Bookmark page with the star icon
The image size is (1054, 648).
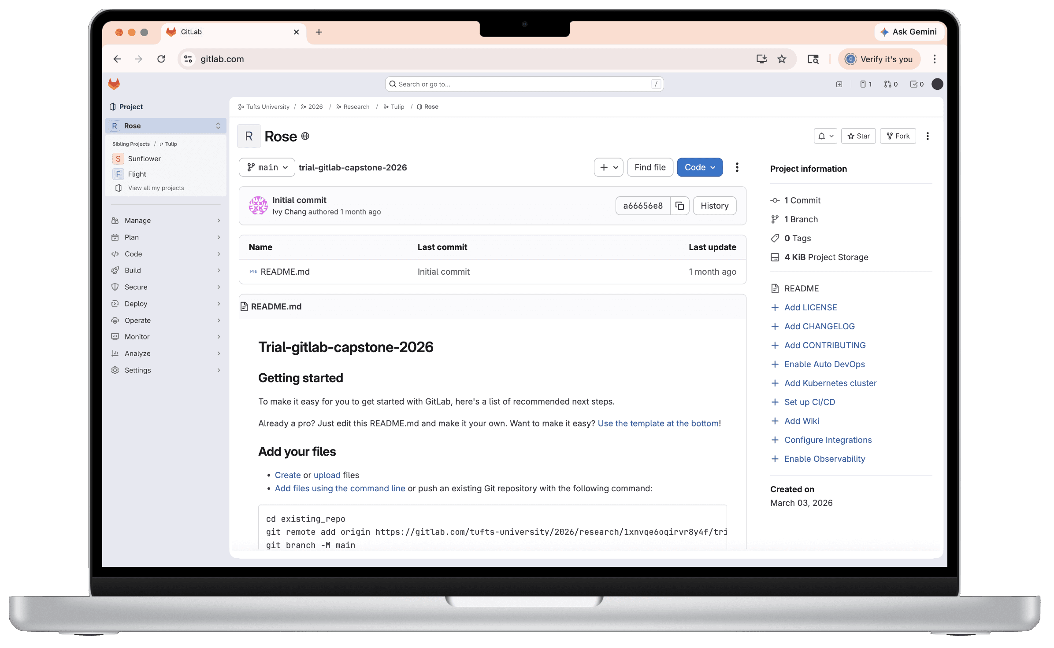click(x=781, y=59)
